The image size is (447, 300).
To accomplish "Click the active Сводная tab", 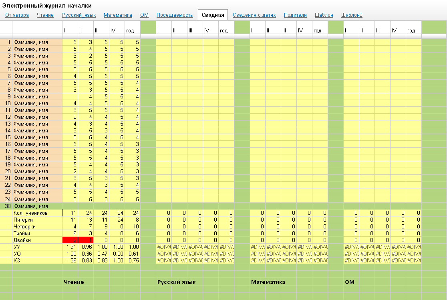I will point(213,15).
